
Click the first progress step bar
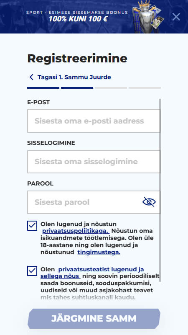click(43, 88)
